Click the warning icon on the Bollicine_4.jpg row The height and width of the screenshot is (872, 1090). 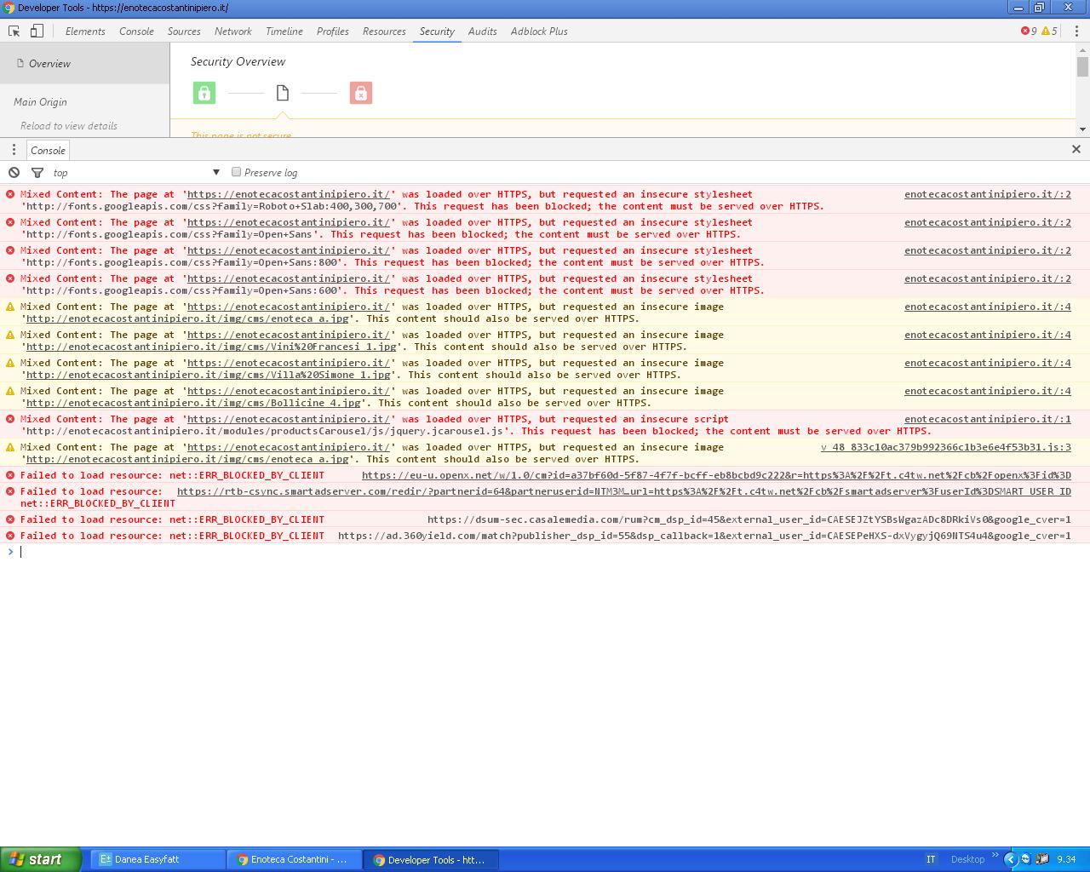(10, 391)
